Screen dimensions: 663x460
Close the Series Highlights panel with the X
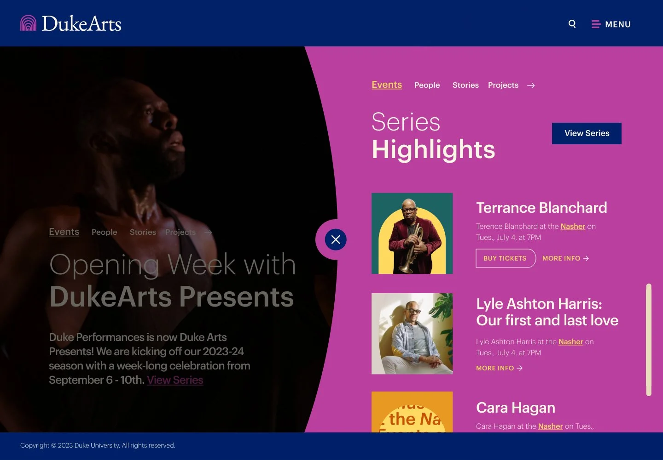(x=336, y=239)
